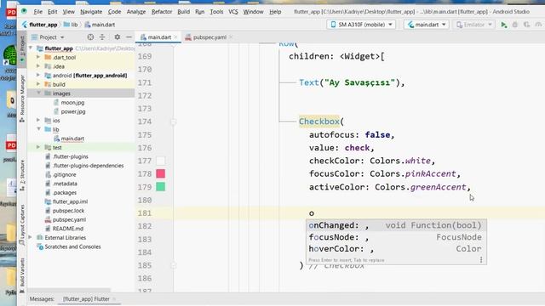The height and width of the screenshot is (306, 545).
Task: Click the more options dots in completion popup
Action: coord(481,260)
